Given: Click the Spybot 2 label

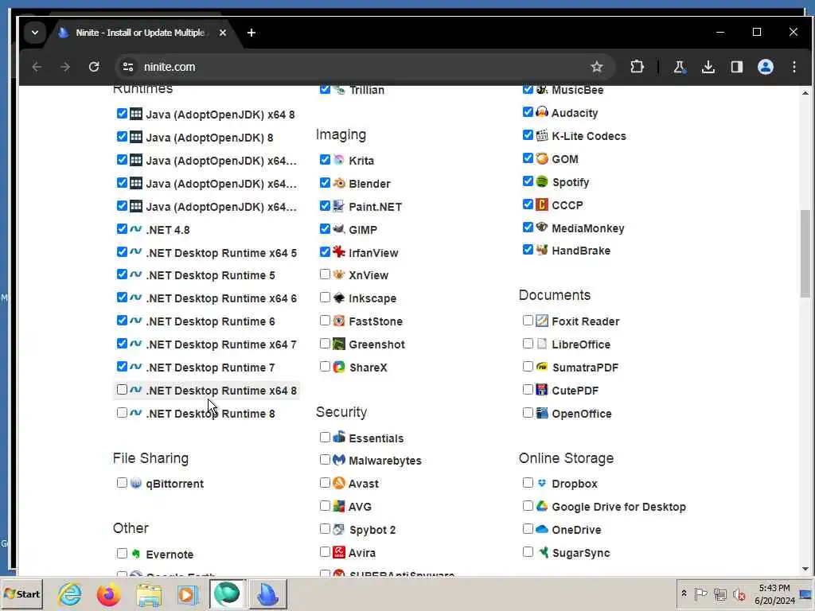Looking at the screenshot, I should click(x=372, y=530).
